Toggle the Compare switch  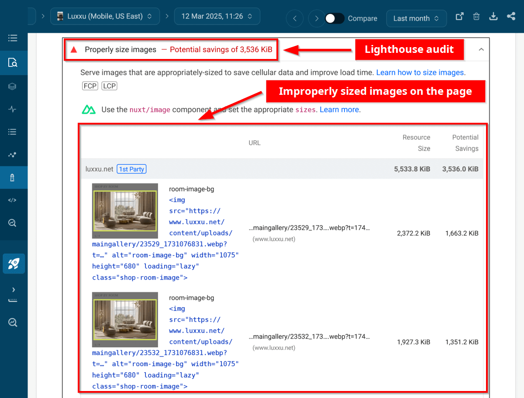334,18
